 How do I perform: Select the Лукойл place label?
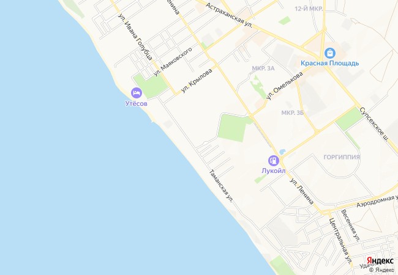coord(273,171)
